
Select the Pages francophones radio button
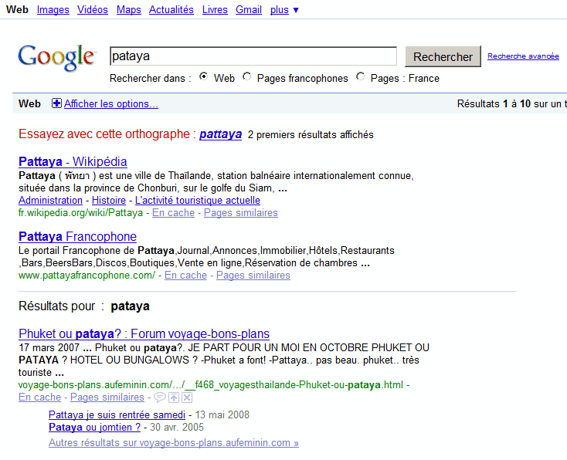coord(246,76)
